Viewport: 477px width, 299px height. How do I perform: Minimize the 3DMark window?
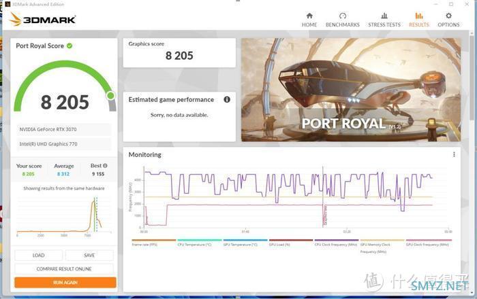pyautogui.click(x=436, y=4)
